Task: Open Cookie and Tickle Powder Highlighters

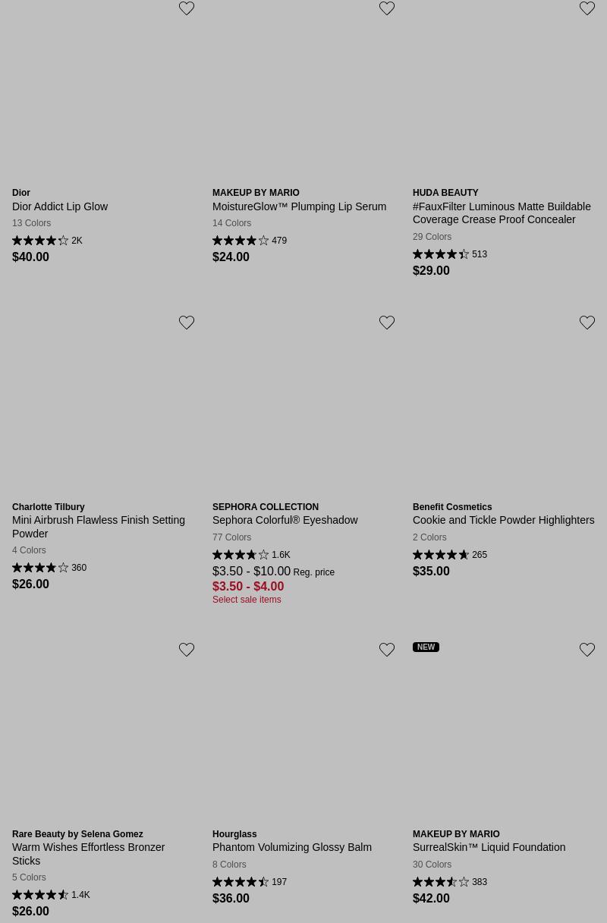Action: [x=503, y=520]
